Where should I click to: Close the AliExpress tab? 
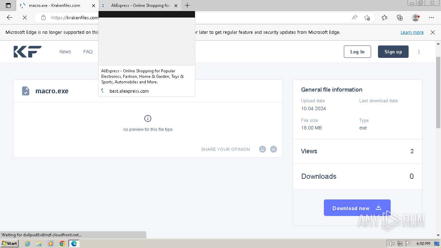(x=176, y=6)
